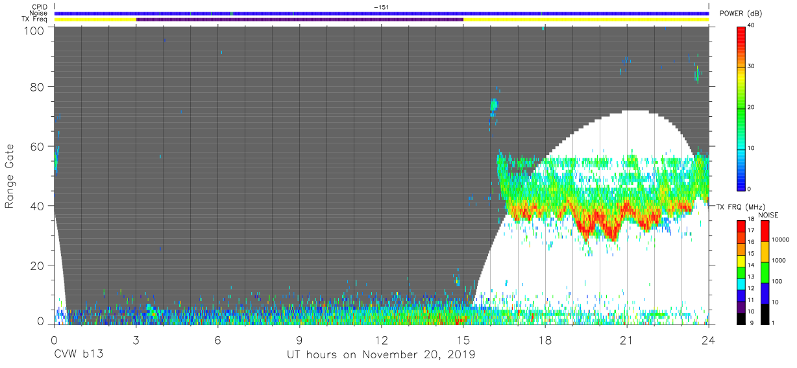
Task: Click the Noise row label at top
Action: (38, 13)
